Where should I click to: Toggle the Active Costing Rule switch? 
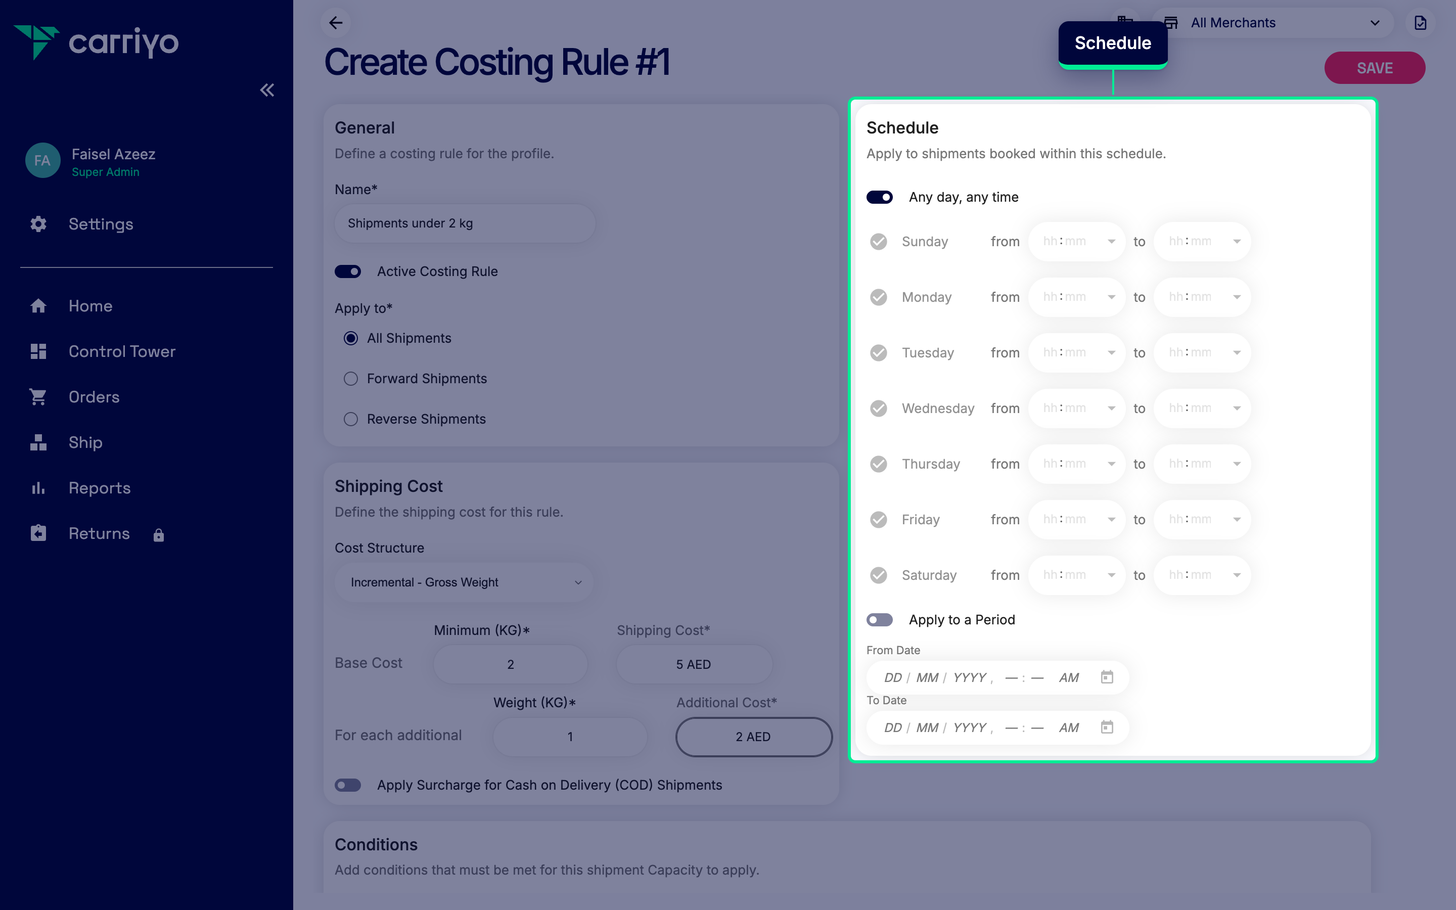coord(348,271)
